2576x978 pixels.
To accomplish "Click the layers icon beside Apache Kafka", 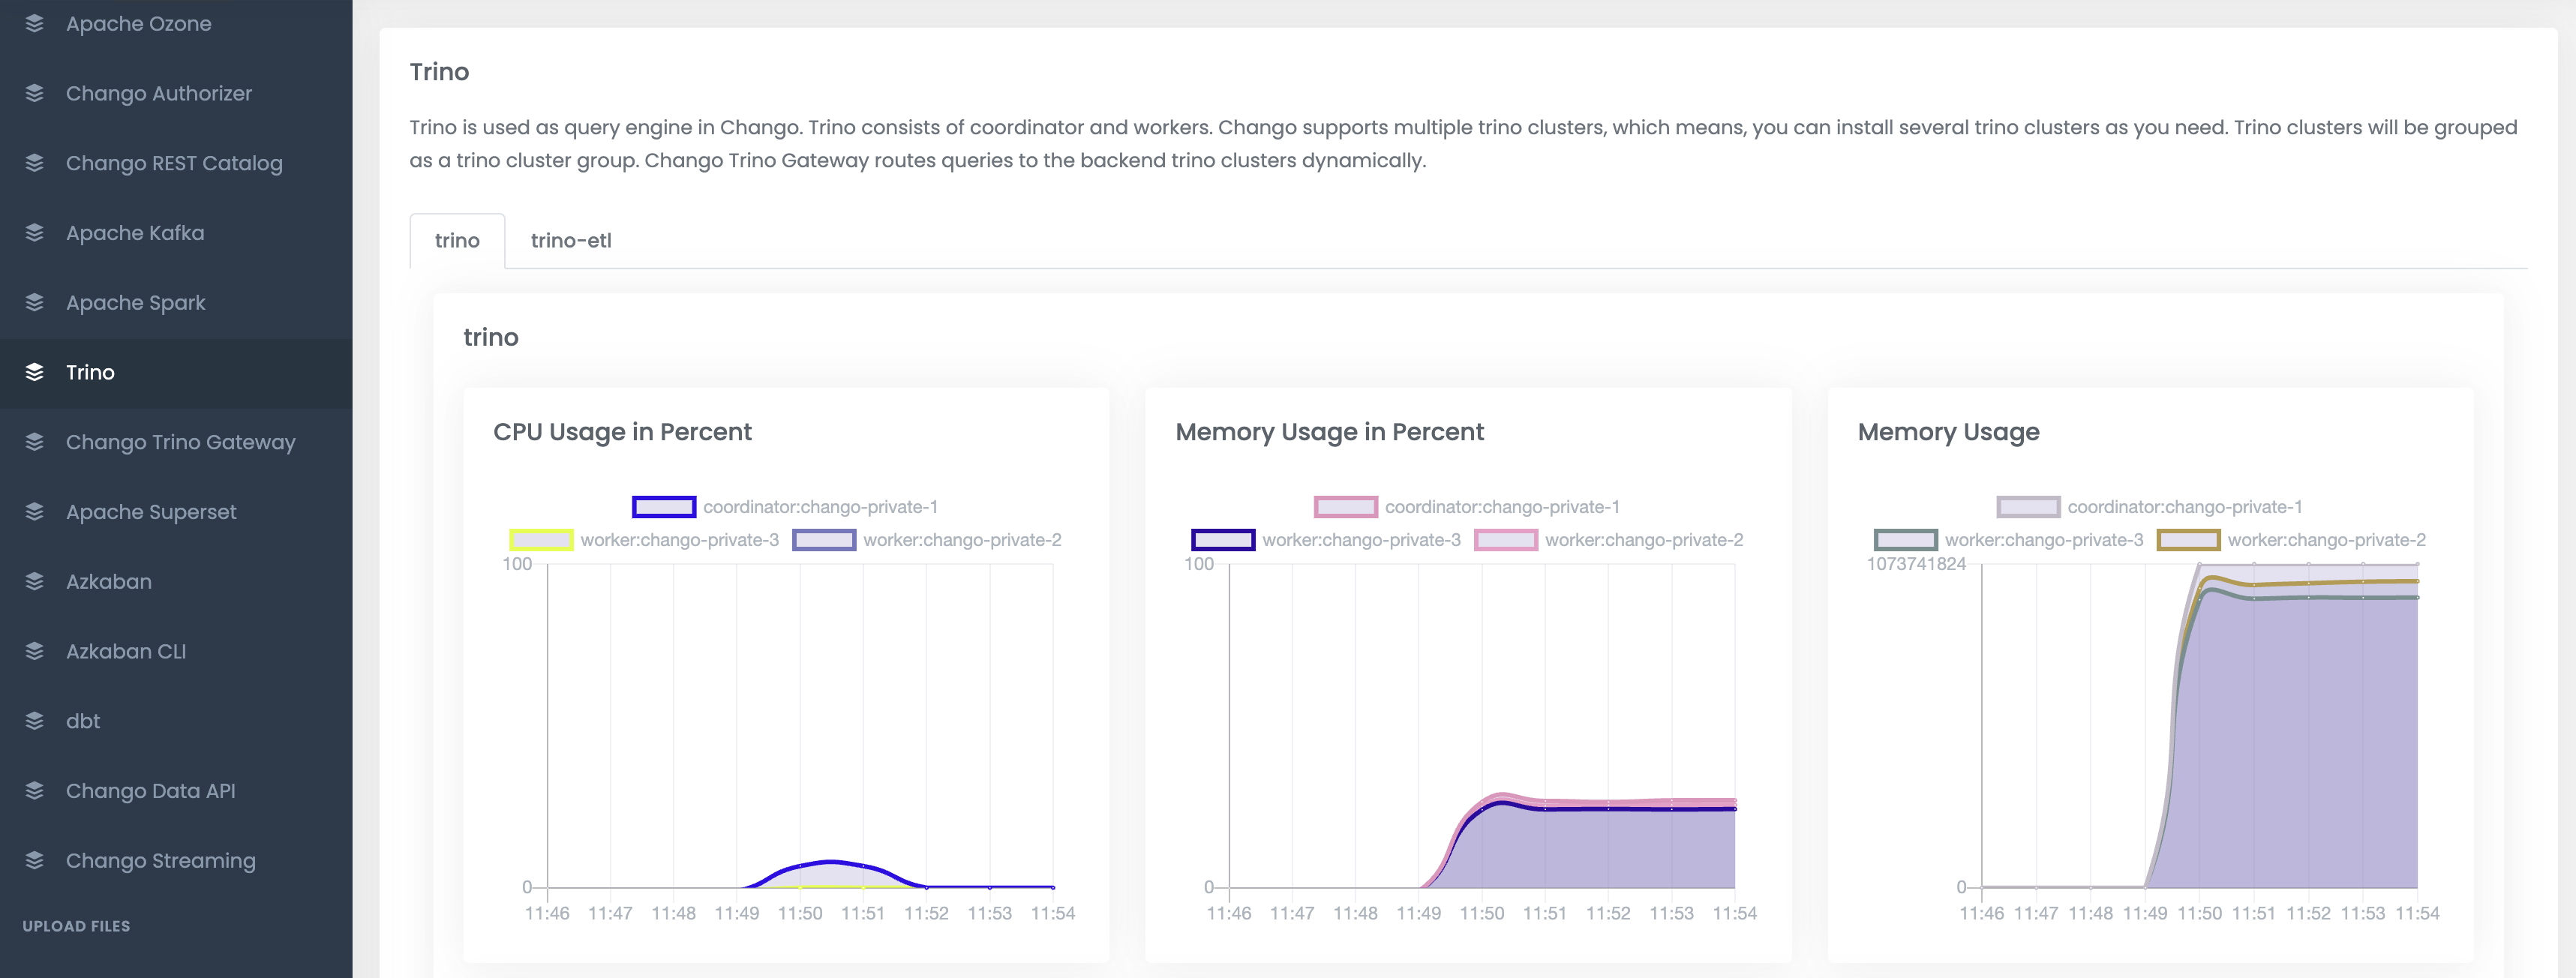I will pyautogui.click(x=35, y=233).
